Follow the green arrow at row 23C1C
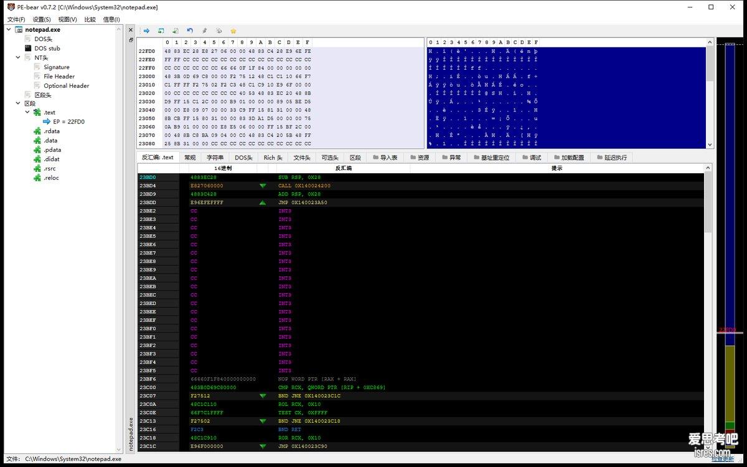The height and width of the screenshot is (467, 747). 263,446
